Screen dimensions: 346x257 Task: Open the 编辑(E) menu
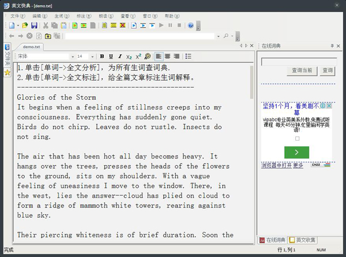tap(40, 16)
